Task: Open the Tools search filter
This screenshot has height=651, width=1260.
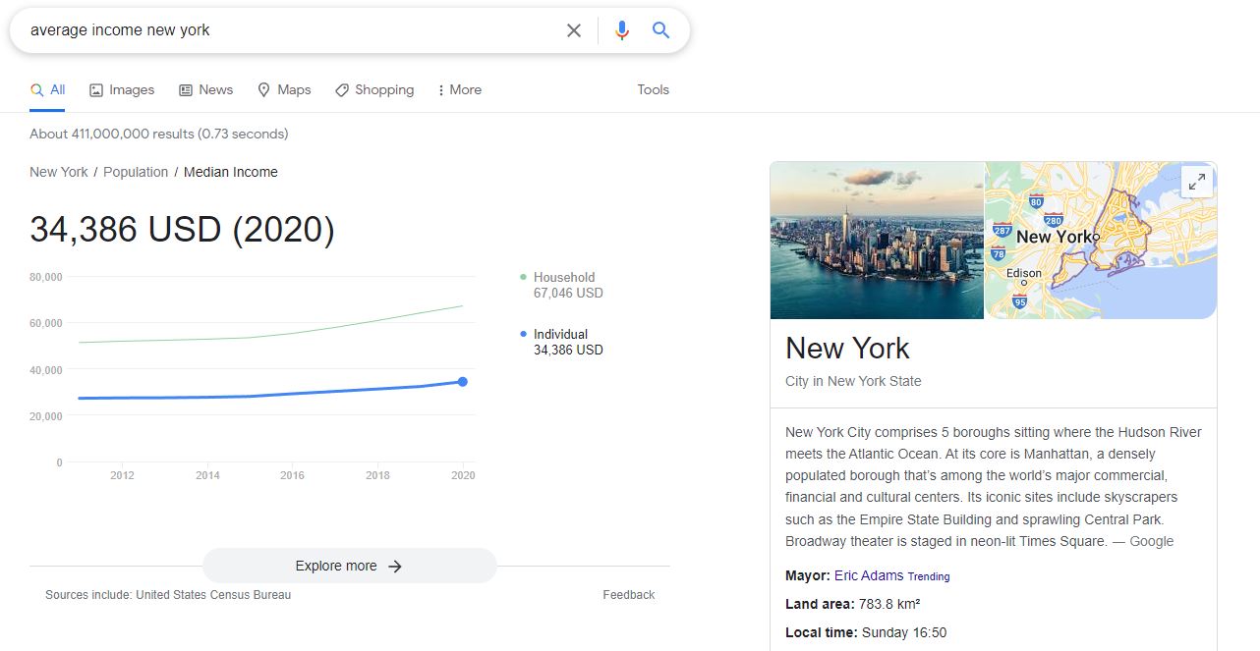Action: [x=653, y=89]
